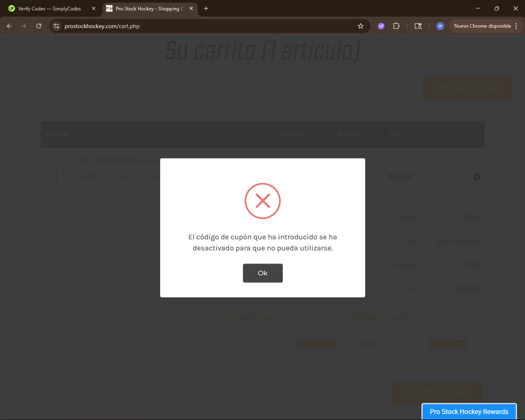The width and height of the screenshot is (525, 420).
Task: Reload the current page
Action: (39, 26)
